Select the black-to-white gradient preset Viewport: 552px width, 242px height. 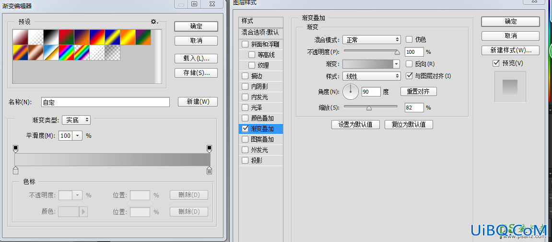click(x=51, y=37)
